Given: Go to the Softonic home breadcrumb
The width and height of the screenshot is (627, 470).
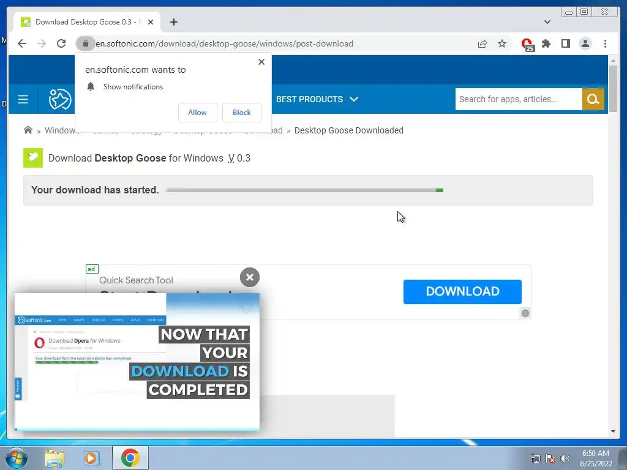Looking at the screenshot, I should click(x=28, y=130).
